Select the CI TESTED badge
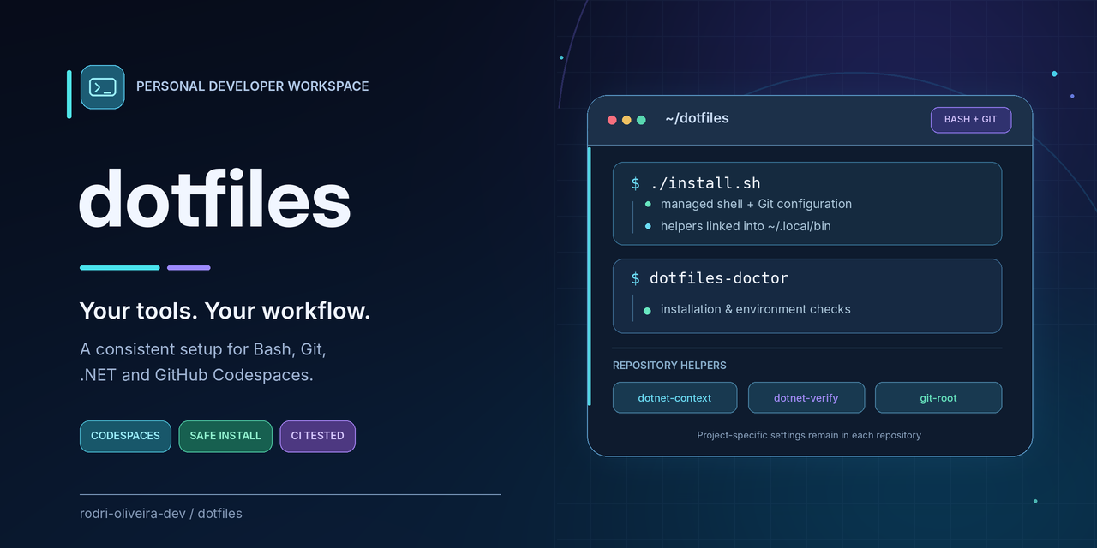 [x=317, y=436]
